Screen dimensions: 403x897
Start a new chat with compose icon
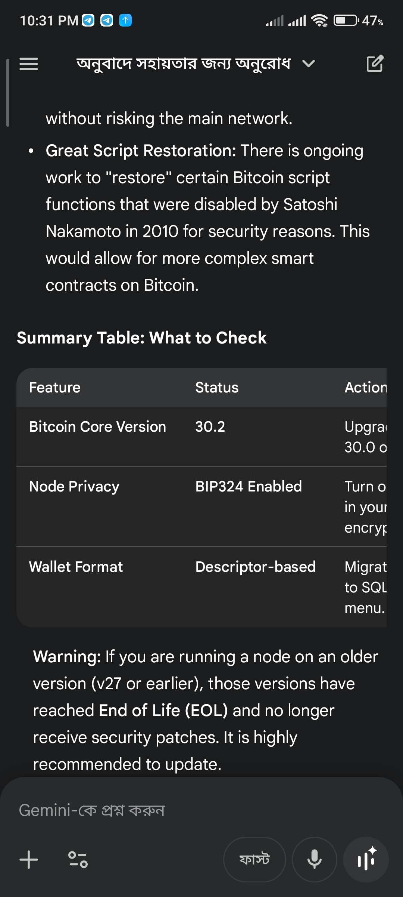pos(375,64)
